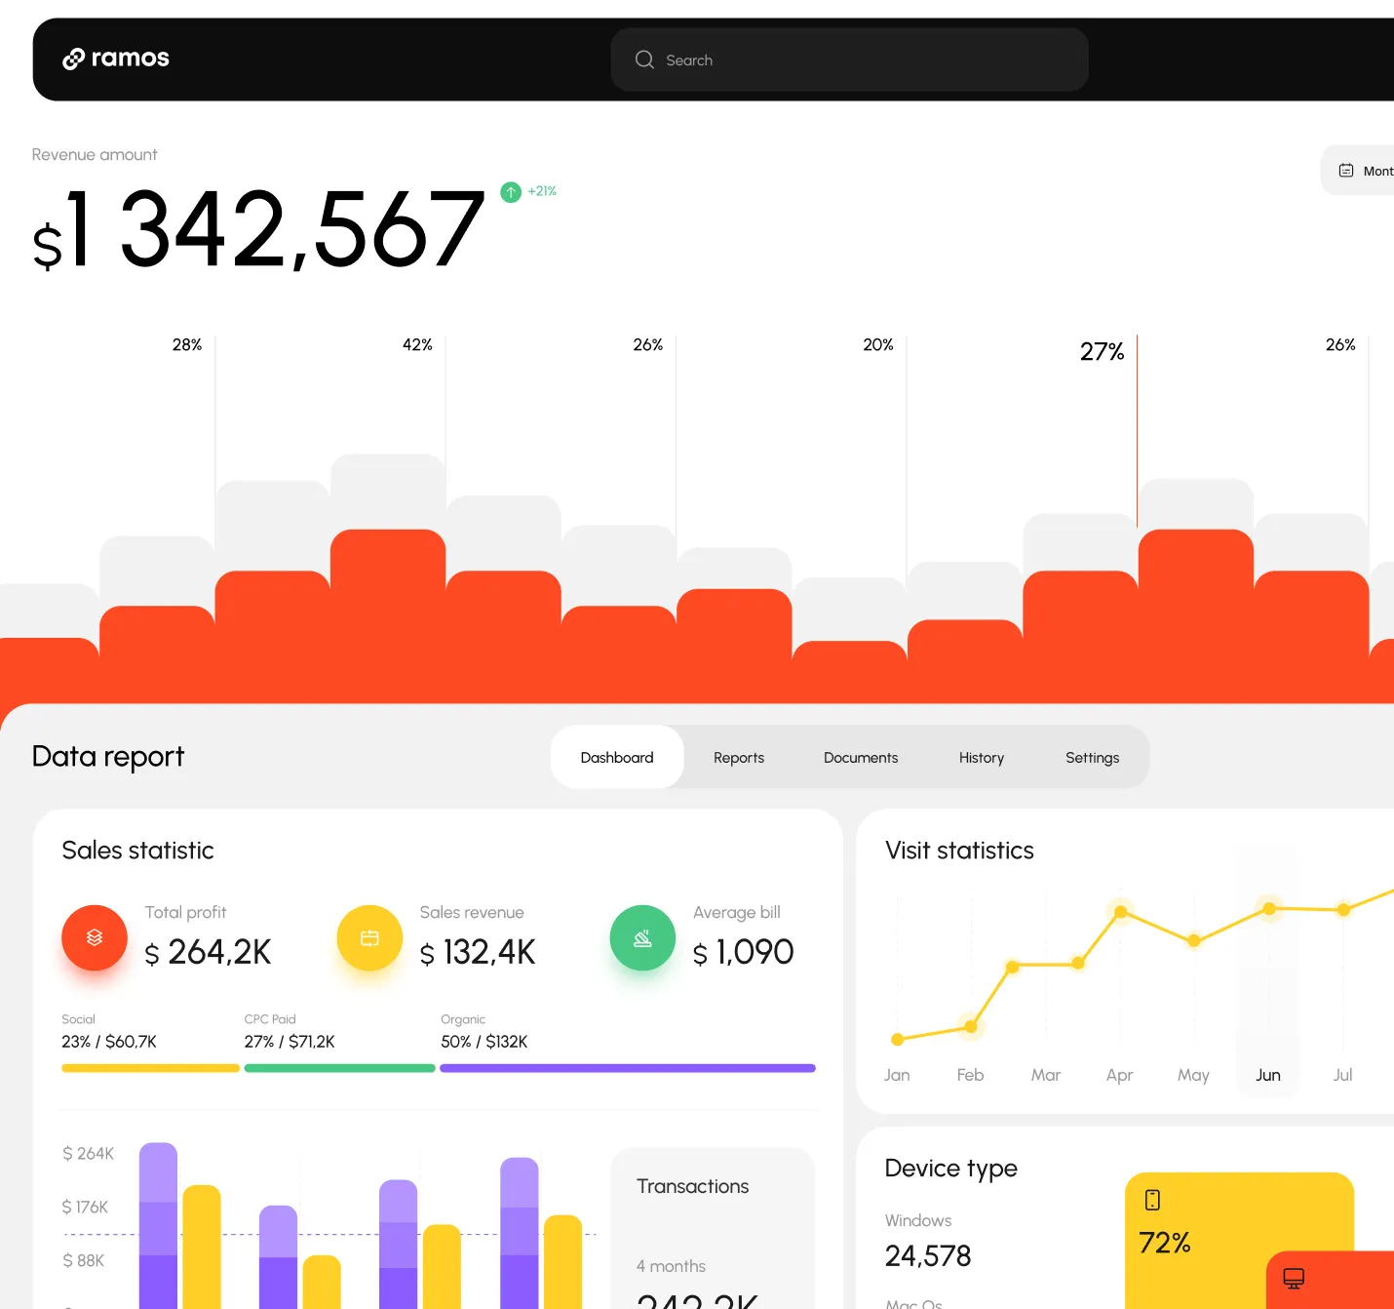Click the purple Organic progress bar
Image resolution: width=1394 pixels, height=1309 pixels.
(x=628, y=1068)
